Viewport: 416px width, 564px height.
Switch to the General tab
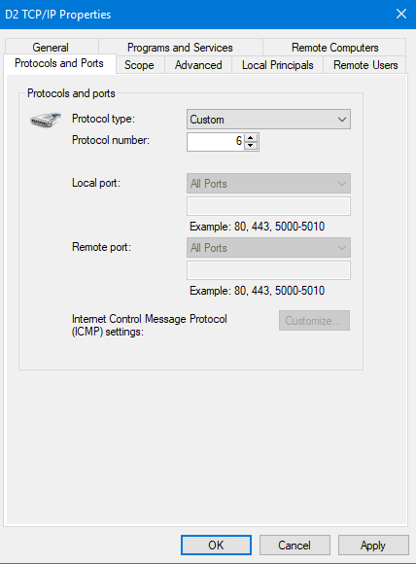[x=51, y=47]
